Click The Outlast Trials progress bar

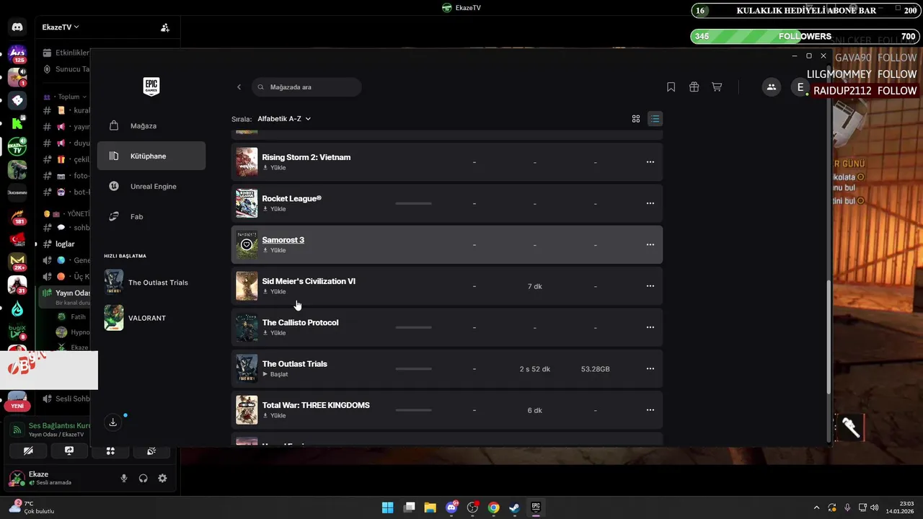tap(413, 368)
